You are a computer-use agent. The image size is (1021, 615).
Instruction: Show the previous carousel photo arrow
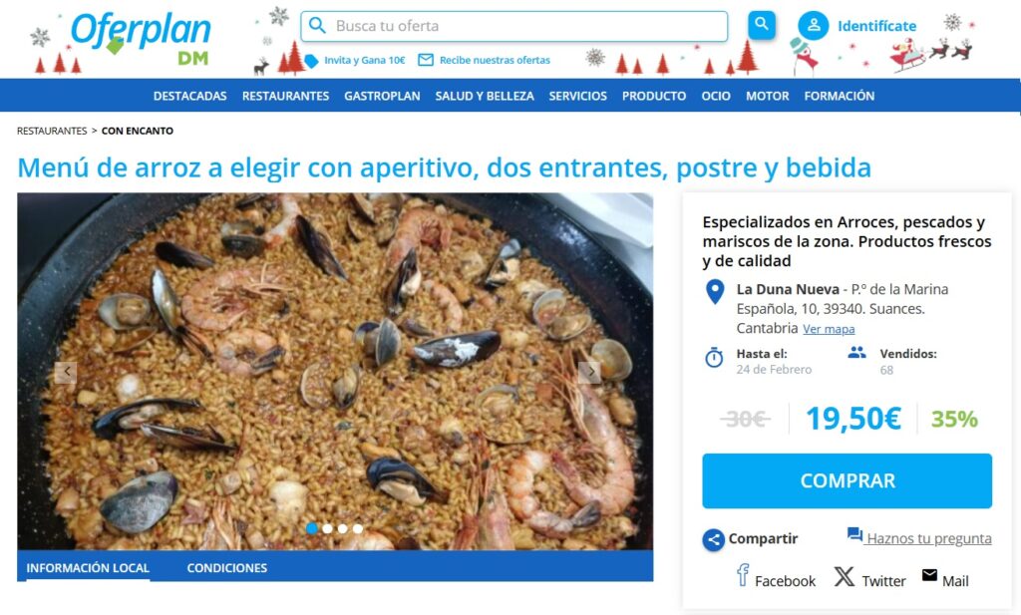click(66, 372)
